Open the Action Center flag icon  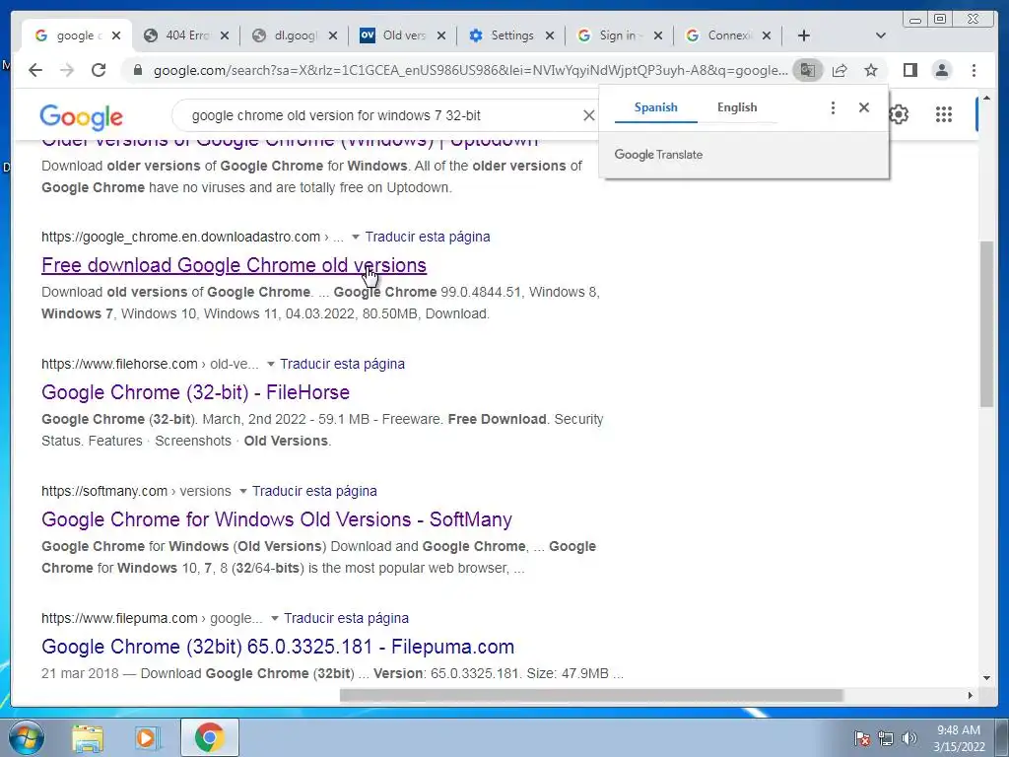click(x=862, y=738)
